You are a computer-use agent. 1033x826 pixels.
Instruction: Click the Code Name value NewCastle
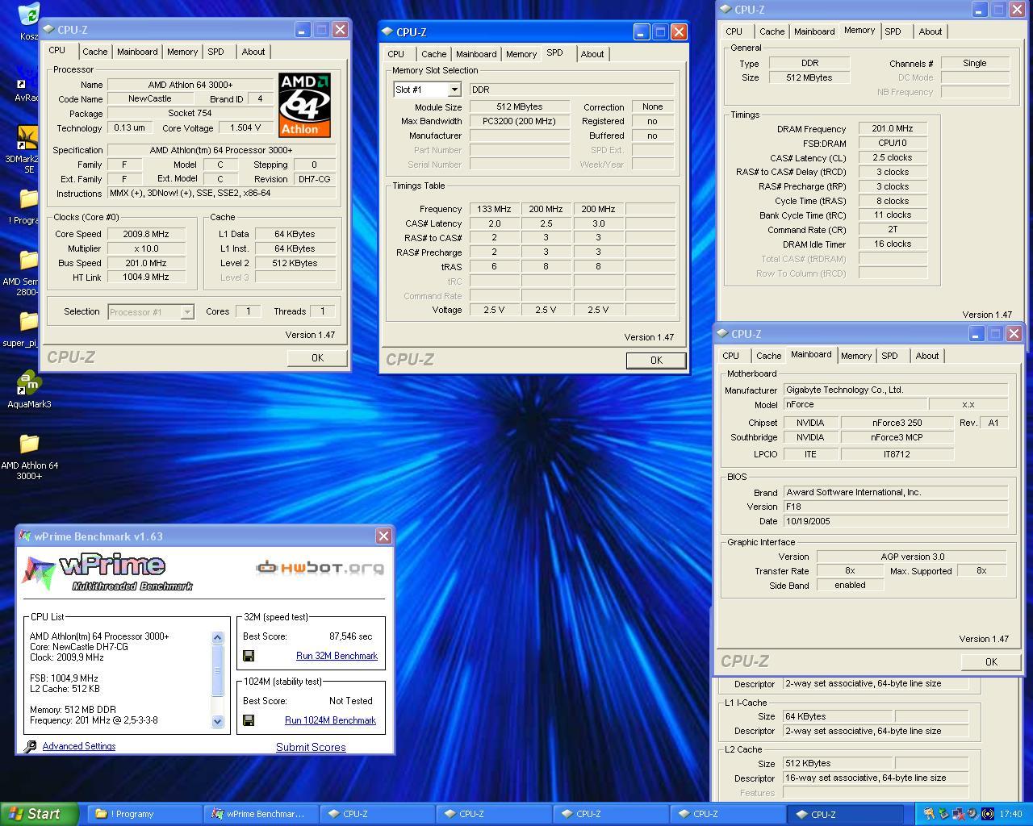click(149, 98)
